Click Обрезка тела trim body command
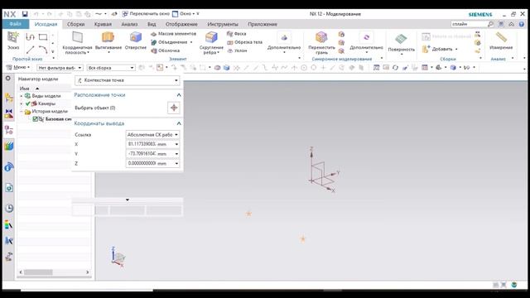The image size is (530, 298). (245, 42)
